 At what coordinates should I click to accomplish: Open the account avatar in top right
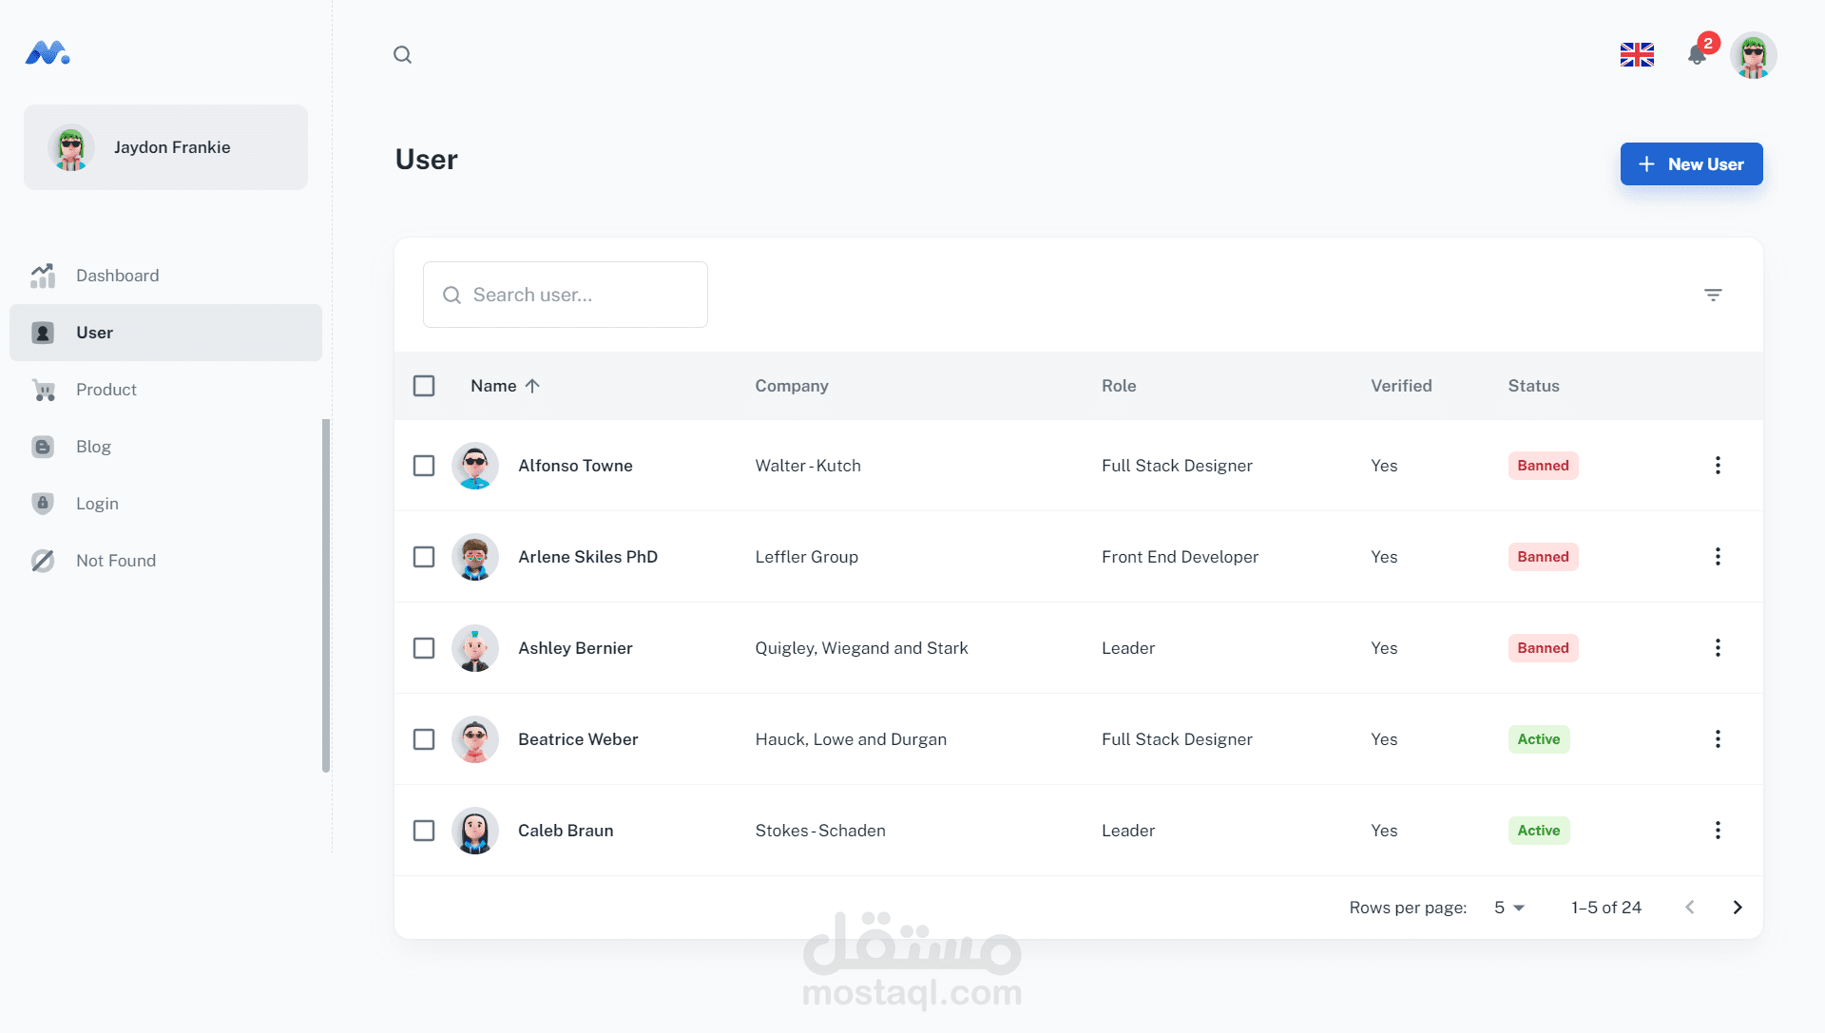pos(1753,55)
